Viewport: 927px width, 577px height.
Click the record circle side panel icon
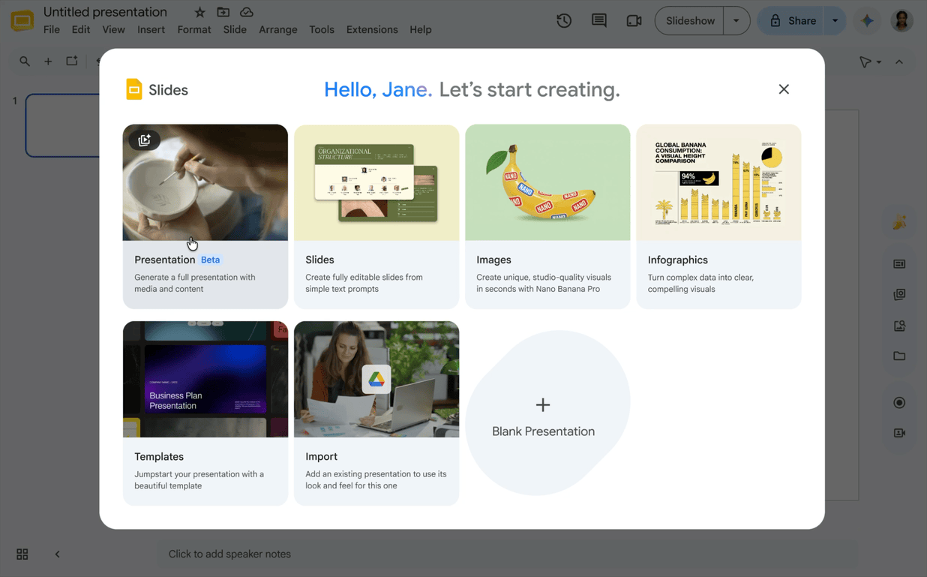pos(899,403)
